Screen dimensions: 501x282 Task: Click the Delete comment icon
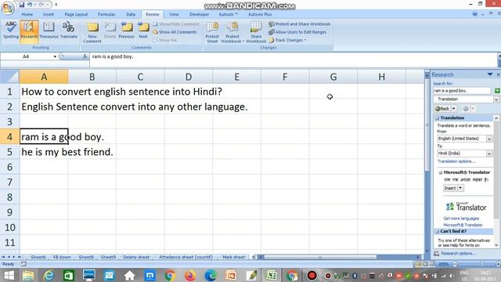point(110,31)
